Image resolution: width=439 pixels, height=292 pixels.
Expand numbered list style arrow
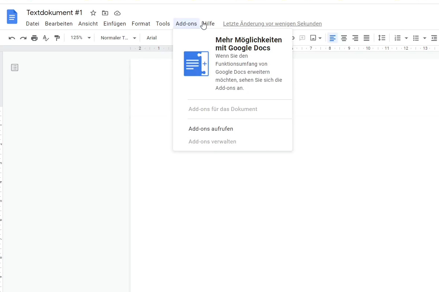406,38
